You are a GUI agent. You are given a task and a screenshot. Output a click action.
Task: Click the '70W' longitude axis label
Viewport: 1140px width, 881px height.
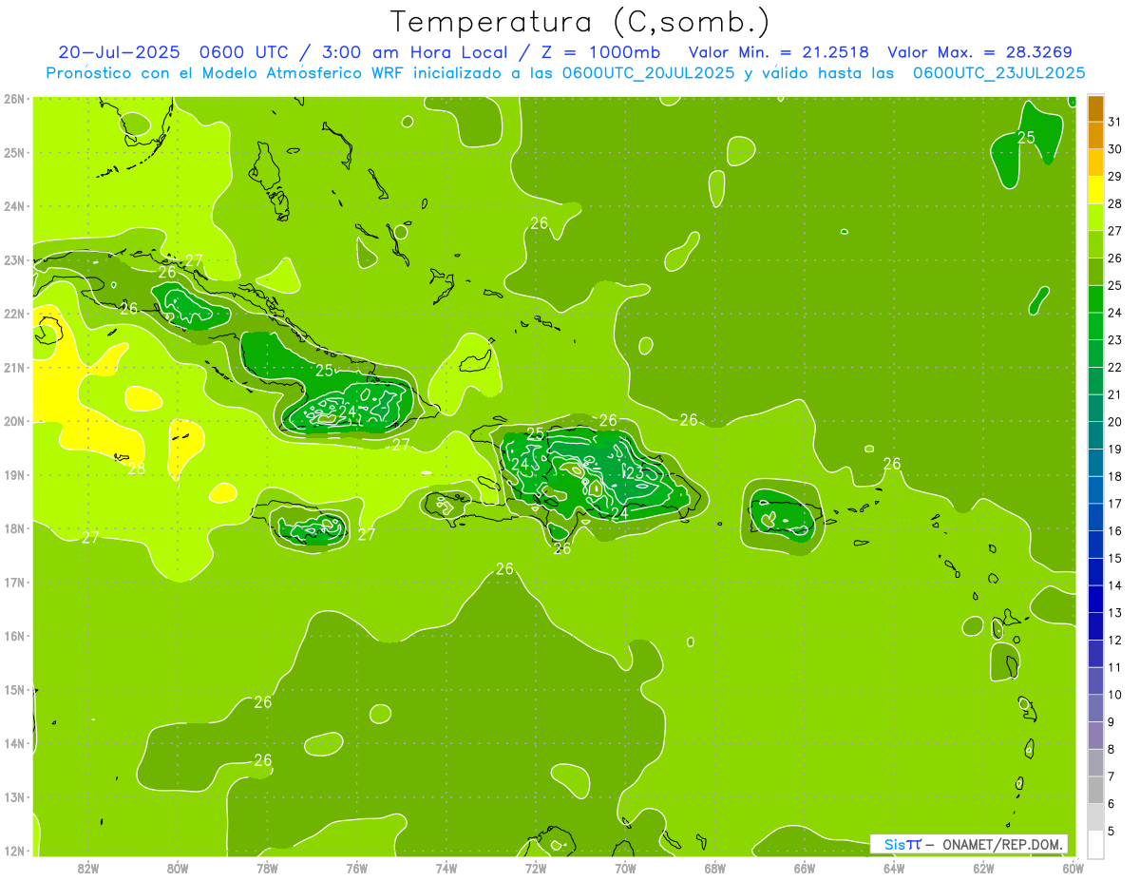[x=625, y=867]
